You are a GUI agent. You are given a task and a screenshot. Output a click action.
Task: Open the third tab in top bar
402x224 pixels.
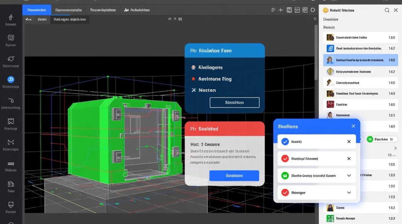(103, 10)
